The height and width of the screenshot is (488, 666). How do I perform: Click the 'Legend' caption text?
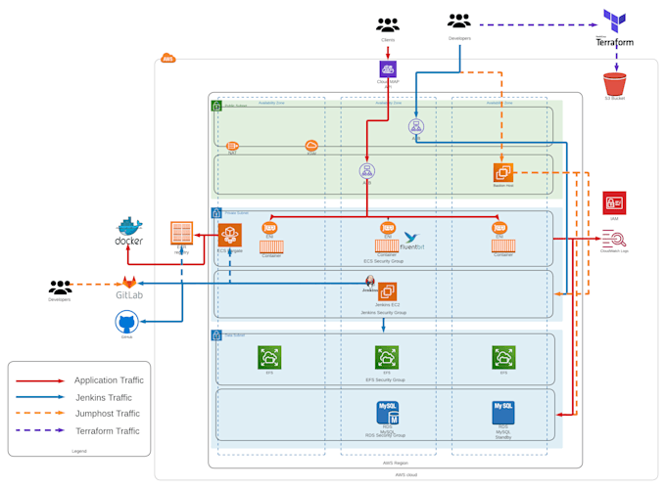[79, 451]
